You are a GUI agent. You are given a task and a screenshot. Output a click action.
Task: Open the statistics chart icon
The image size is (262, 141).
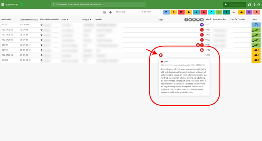[x=105, y=12]
